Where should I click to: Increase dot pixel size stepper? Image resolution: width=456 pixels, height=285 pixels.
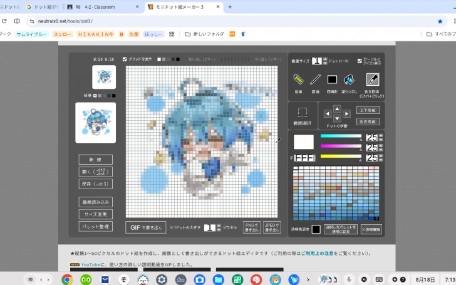coord(219,225)
